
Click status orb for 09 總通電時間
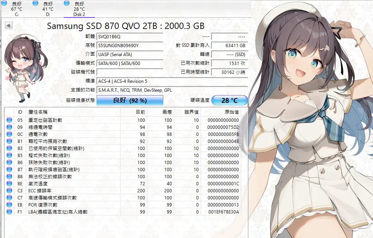click(9, 127)
